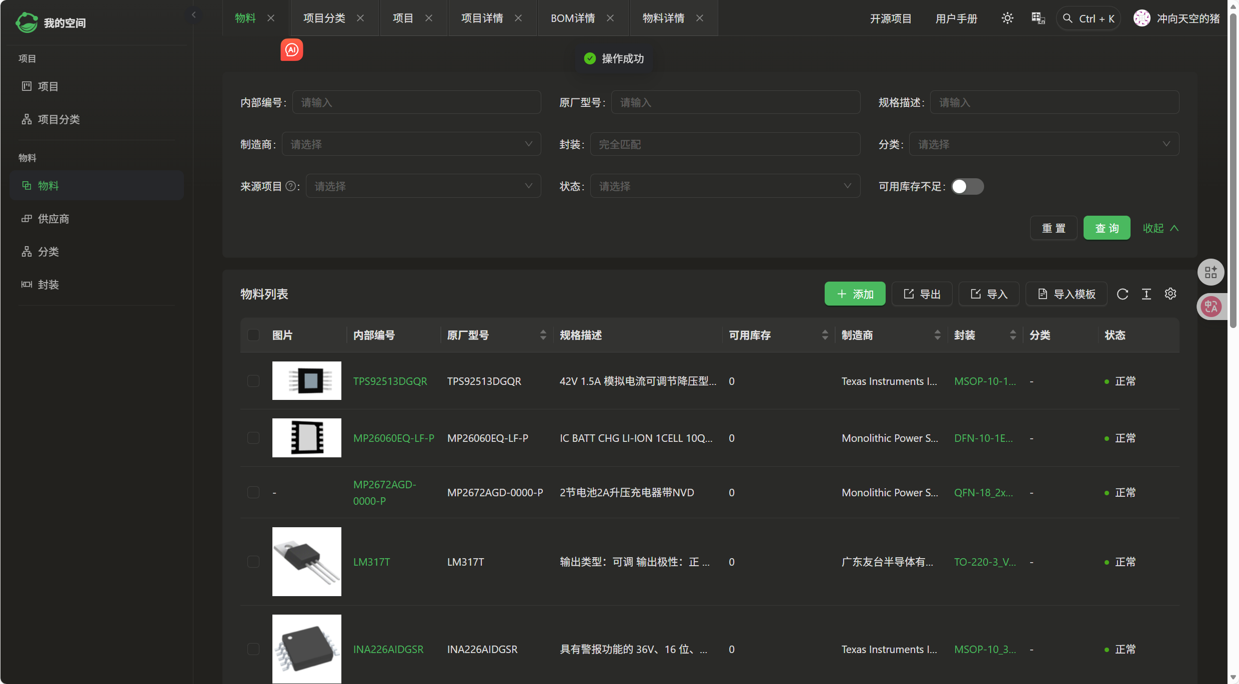Click the 内部编号 input field
This screenshot has width=1239, height=684.
pyautogui.click(x=416, y=102)
